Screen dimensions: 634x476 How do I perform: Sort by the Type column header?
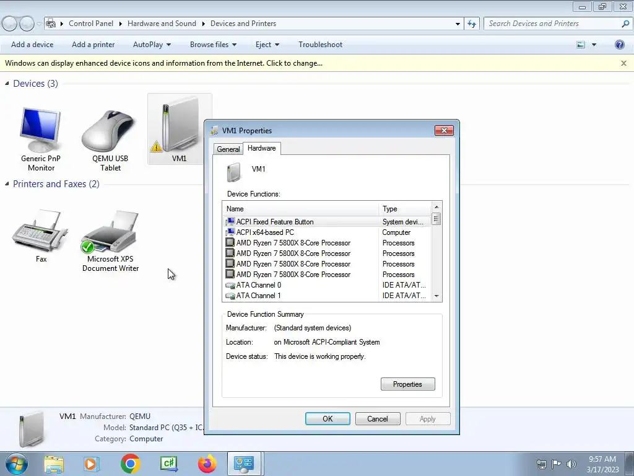[405, 209]
